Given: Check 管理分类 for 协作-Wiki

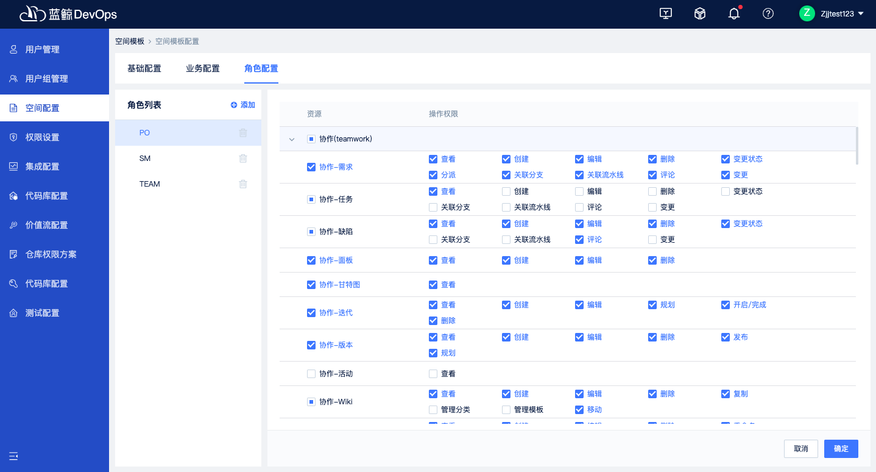Looking at the screenshot, I should click(433, 410).
